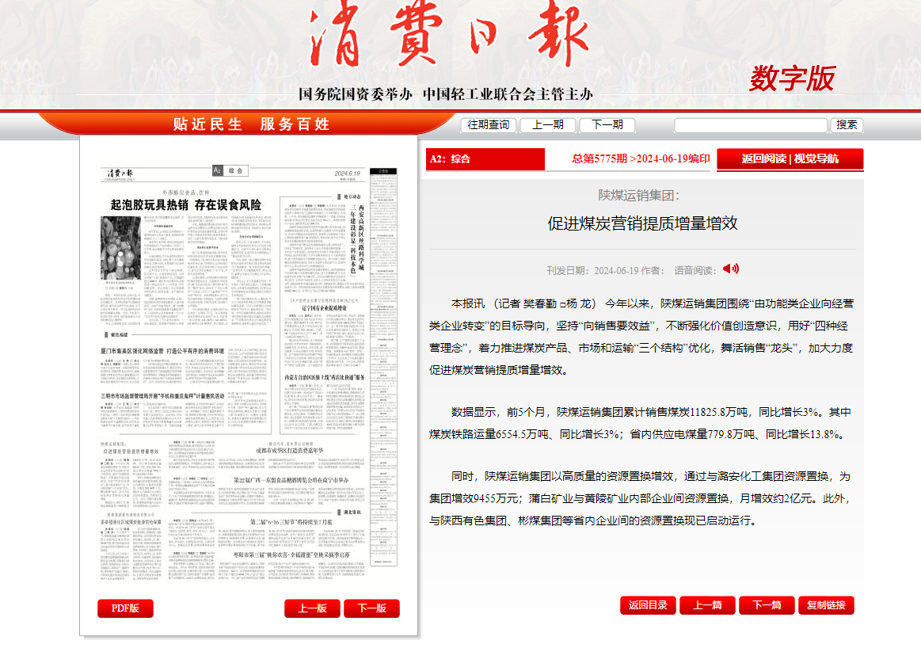The image size is (921, 652).
Task: Click the large 促进煤炭营销提质增量增效 article title
Action: [642, 223]
